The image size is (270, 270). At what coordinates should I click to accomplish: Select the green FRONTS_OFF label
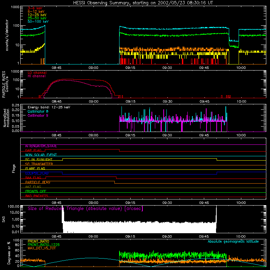click(36, 191)
